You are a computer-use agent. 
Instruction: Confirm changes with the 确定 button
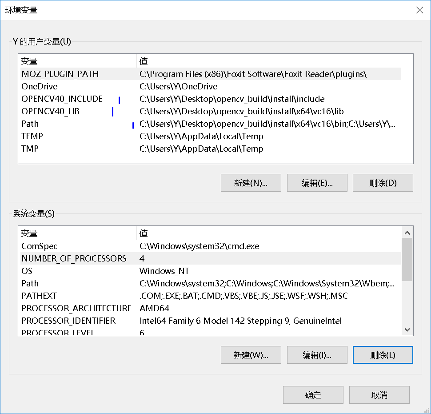click(x=313, y=395)
